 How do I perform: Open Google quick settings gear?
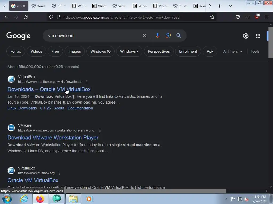246,36
